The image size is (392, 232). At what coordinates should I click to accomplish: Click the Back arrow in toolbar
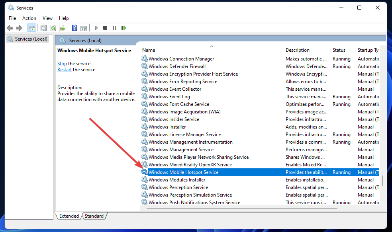coord(10,28)
